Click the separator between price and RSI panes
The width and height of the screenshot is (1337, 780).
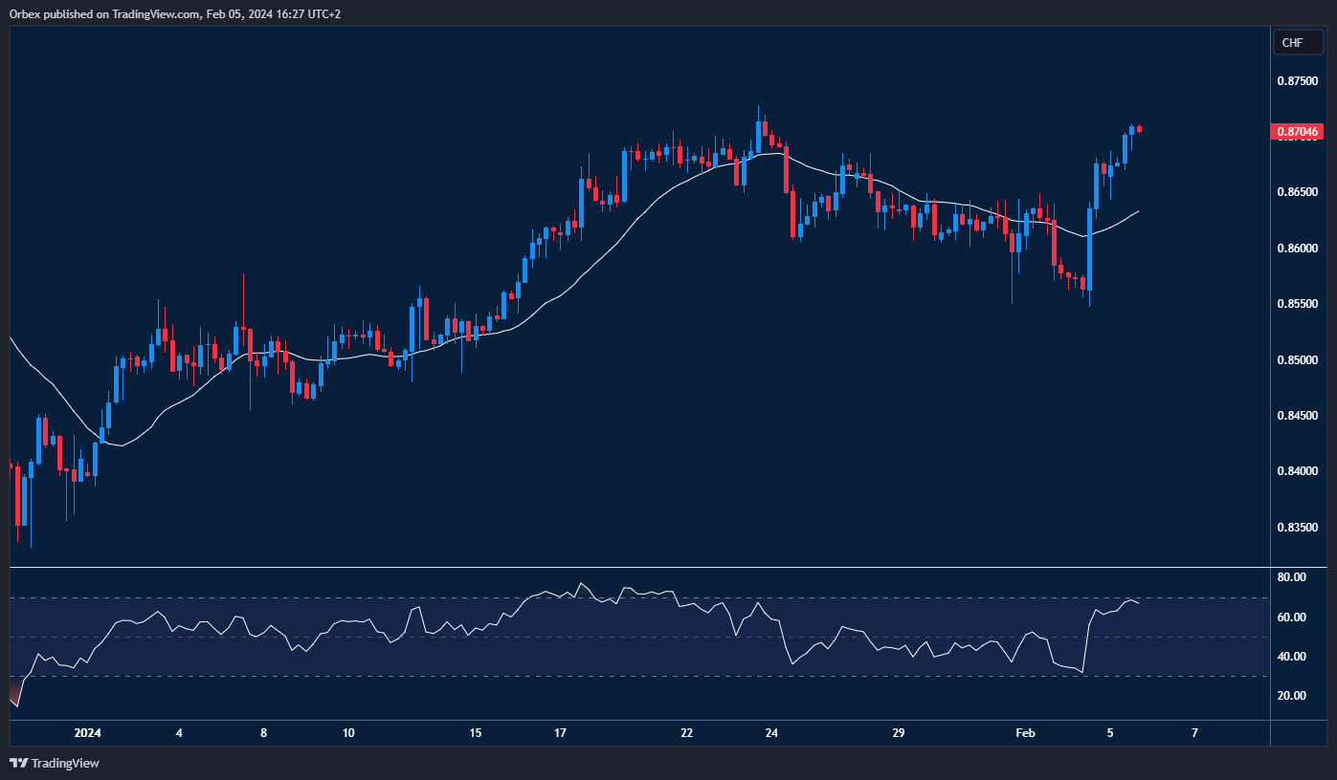[639, 568]
